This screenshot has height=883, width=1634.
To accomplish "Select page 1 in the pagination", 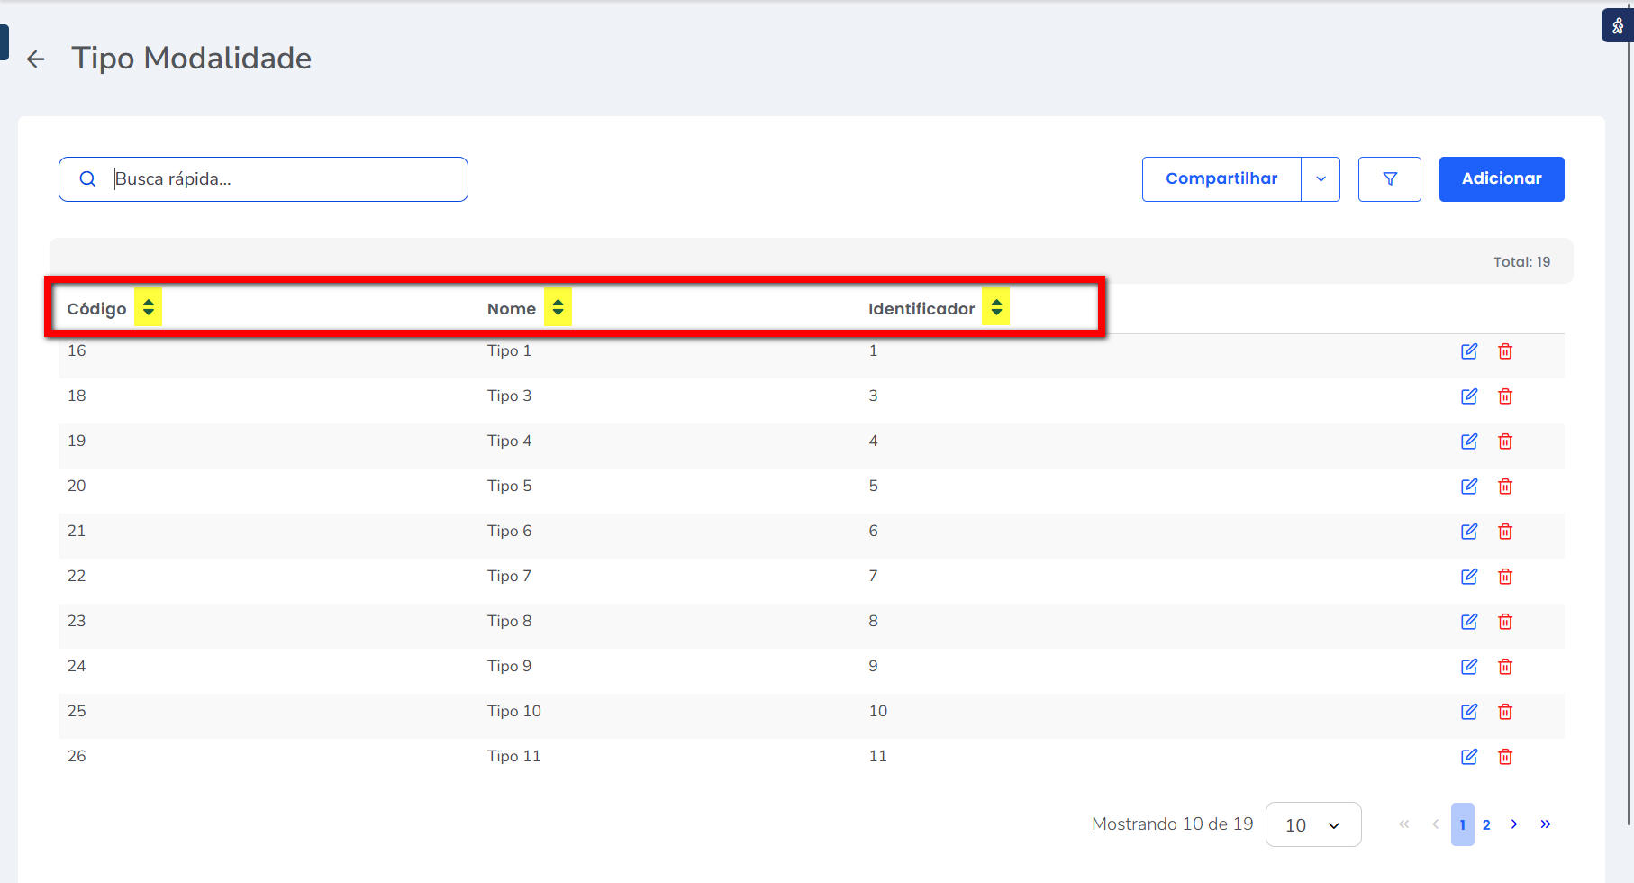I will coord(1462,824).
